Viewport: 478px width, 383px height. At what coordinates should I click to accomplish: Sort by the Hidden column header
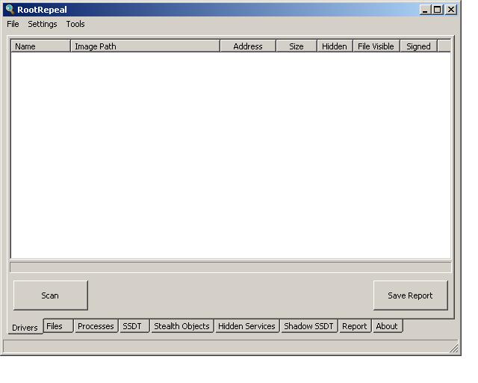(335, 46)
